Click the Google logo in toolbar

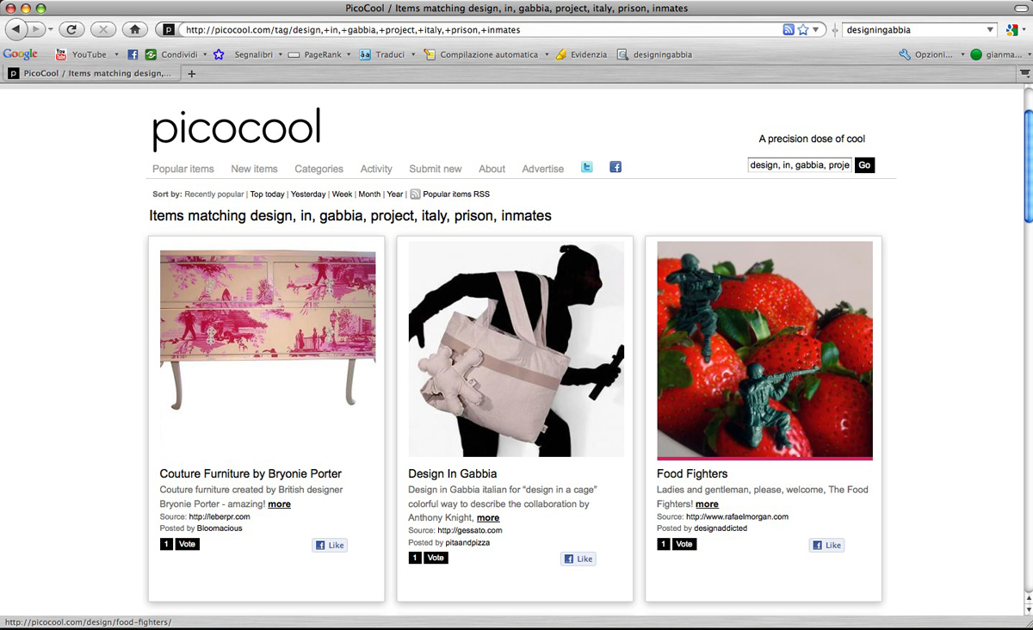pos(20,54)
